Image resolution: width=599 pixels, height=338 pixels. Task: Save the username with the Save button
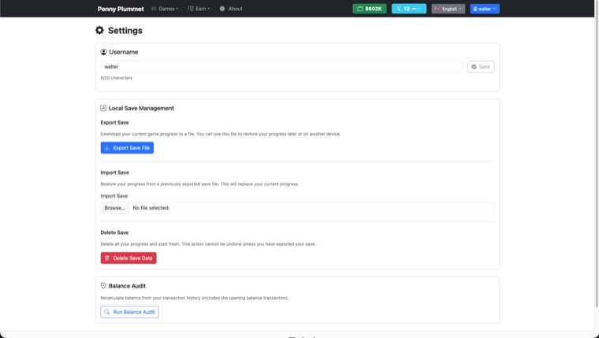coord(480,67)
